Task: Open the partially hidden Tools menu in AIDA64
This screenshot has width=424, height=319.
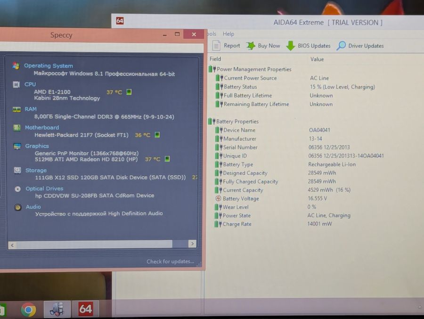Action: point(212,34)
